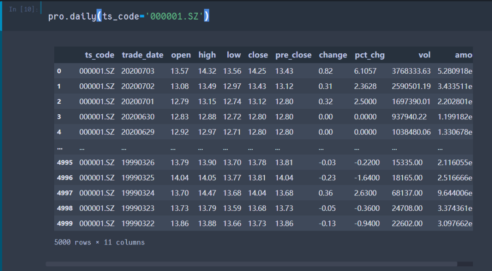Click the 5000 rows × 11 columns summary
492x271 pixels.
[x=99, y=242]
